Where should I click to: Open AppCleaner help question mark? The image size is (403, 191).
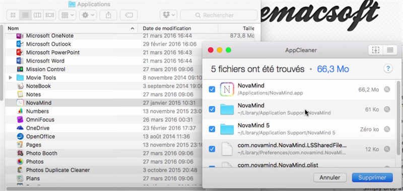click(x=388, y=69)
